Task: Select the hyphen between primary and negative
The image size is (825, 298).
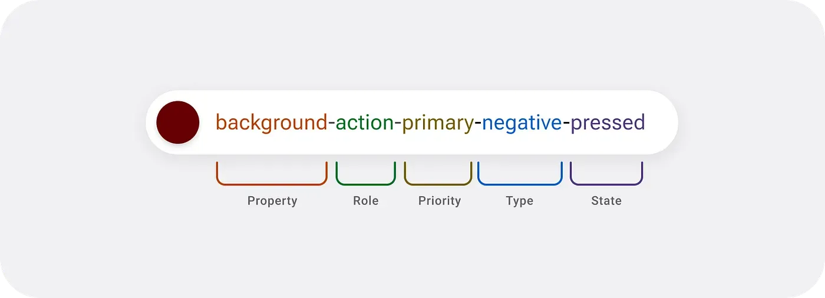Action: (x=478, y=124)
